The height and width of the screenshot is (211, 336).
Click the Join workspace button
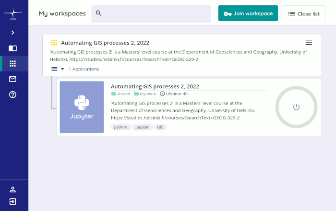pos(248,13)
